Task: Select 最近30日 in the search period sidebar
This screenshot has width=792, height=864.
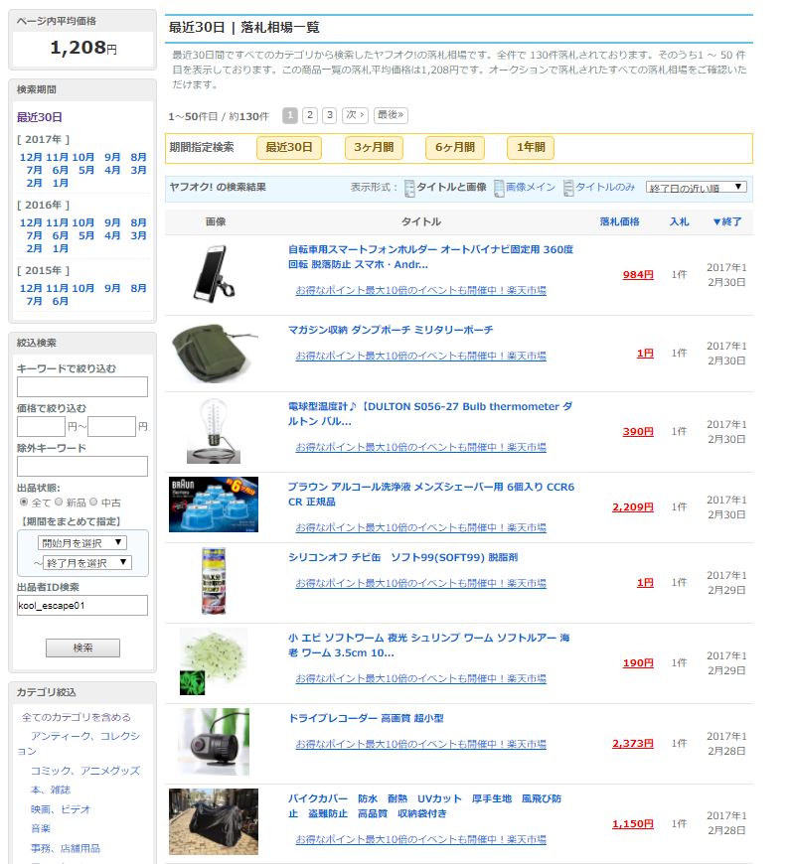Action: pos(39,117)
